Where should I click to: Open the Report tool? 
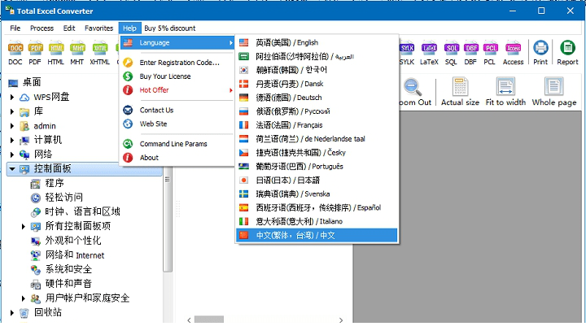click(x=567, y=53)
